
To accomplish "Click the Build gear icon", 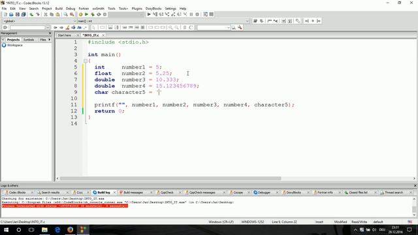I will [x=80, y=14].
